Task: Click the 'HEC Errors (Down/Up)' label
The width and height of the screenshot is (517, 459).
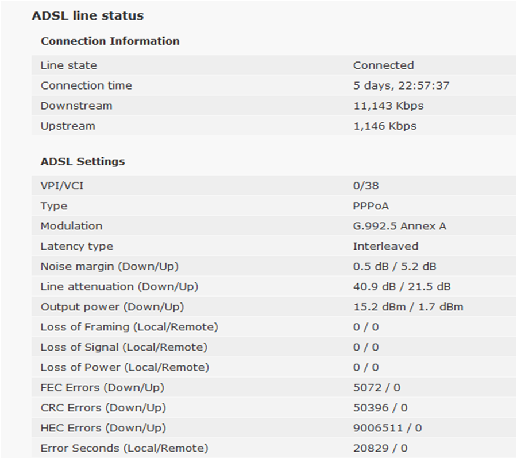Action: tap(103, 428)
